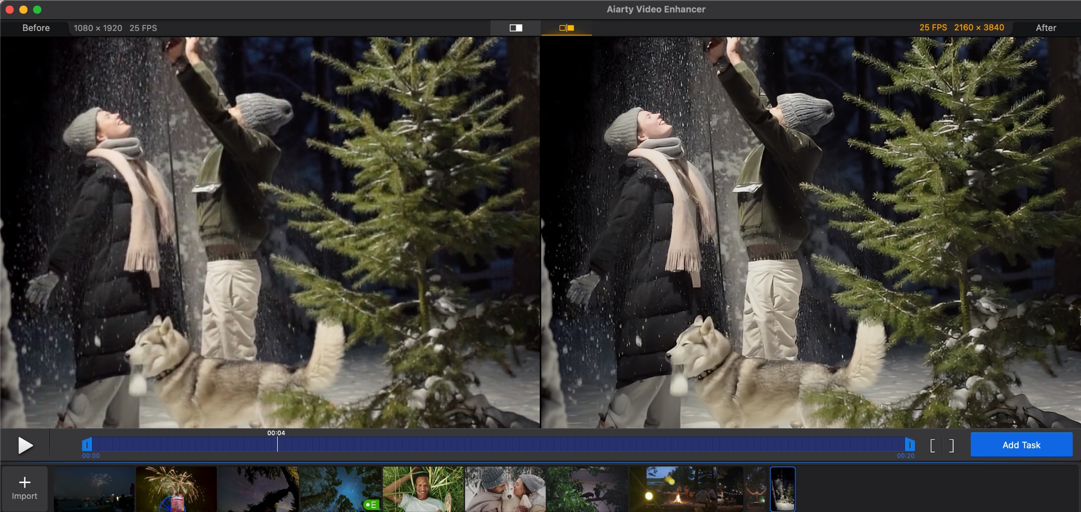Play the video preview
This screenshot has height=512, width=1081.
(x=25, y=446)
